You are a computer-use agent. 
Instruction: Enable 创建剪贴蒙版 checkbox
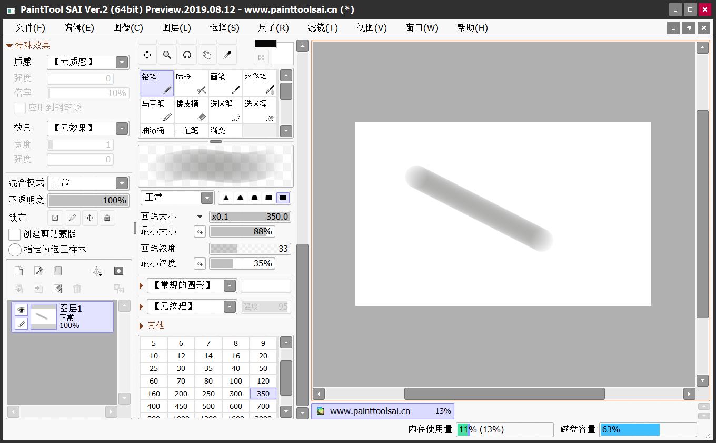coord(15,234)
